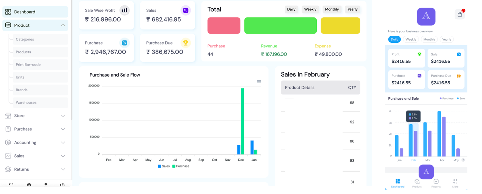Collapse the Product menu chevron

click(63, 25)
